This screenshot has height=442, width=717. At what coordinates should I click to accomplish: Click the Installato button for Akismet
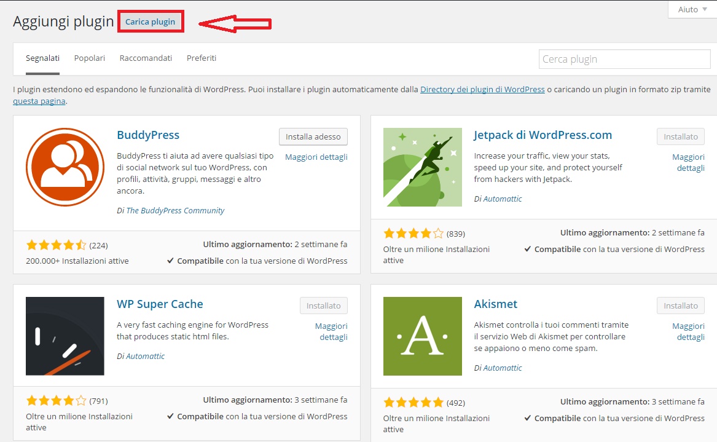coord(681,306)
